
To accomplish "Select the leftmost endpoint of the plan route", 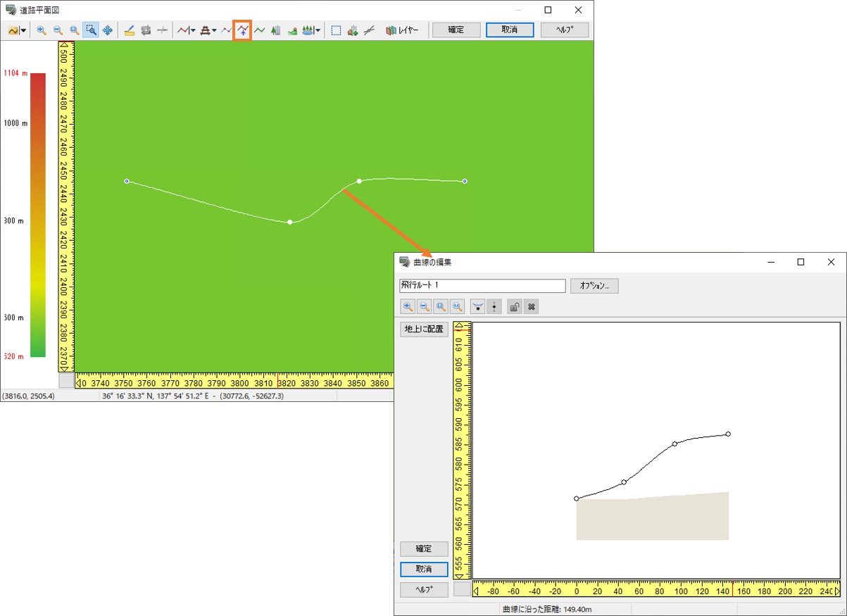I will click(127, 182).
